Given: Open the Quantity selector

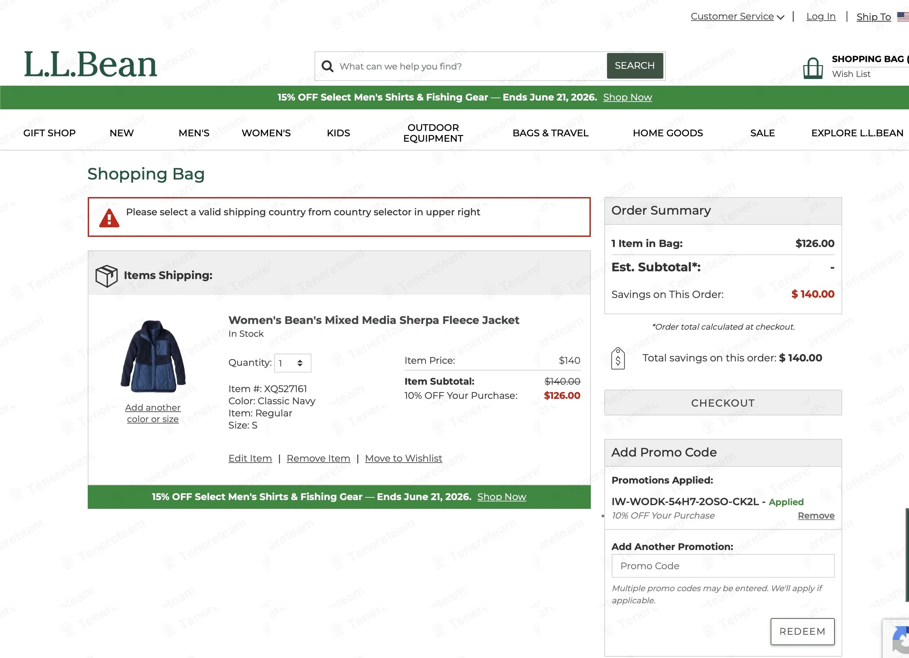Looking at the screenshot, I should tap(293, 363).
